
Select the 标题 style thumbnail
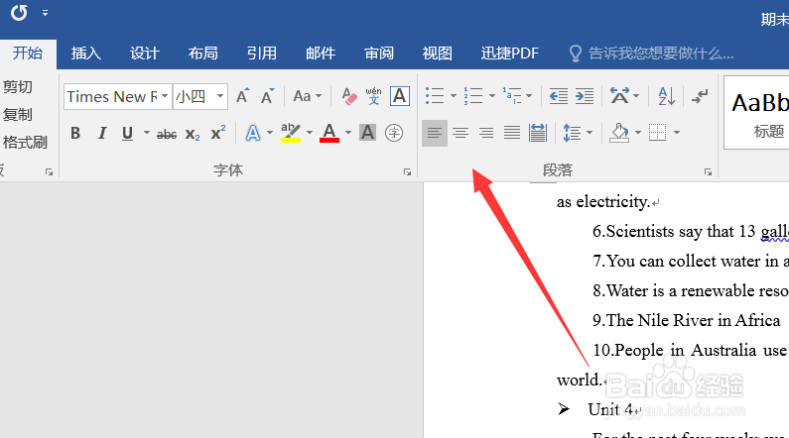756,113
